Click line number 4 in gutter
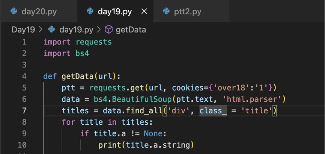The width and height of the screenshot is (325, 154). click(x=24, y=76)
